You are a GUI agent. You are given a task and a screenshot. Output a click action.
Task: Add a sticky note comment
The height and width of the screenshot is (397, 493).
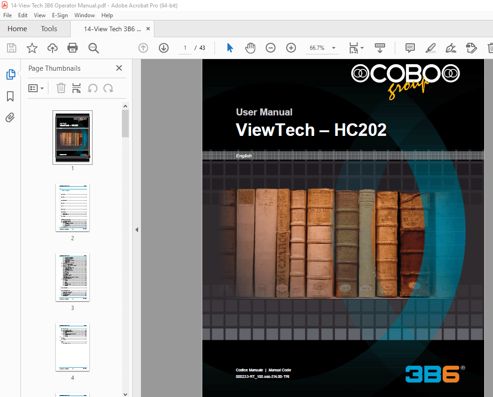click(409, 47)
